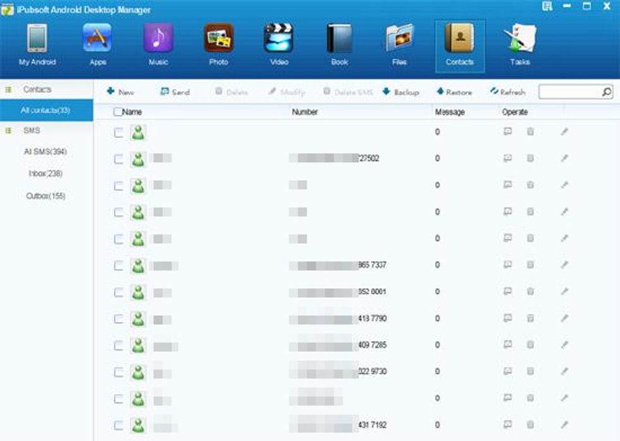
Task: Select All contacts(33) in sidebar
Action: click(46, 110)
